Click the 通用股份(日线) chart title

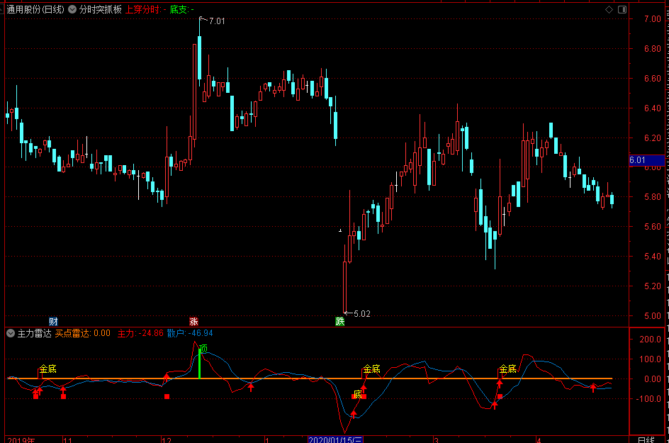35,9
